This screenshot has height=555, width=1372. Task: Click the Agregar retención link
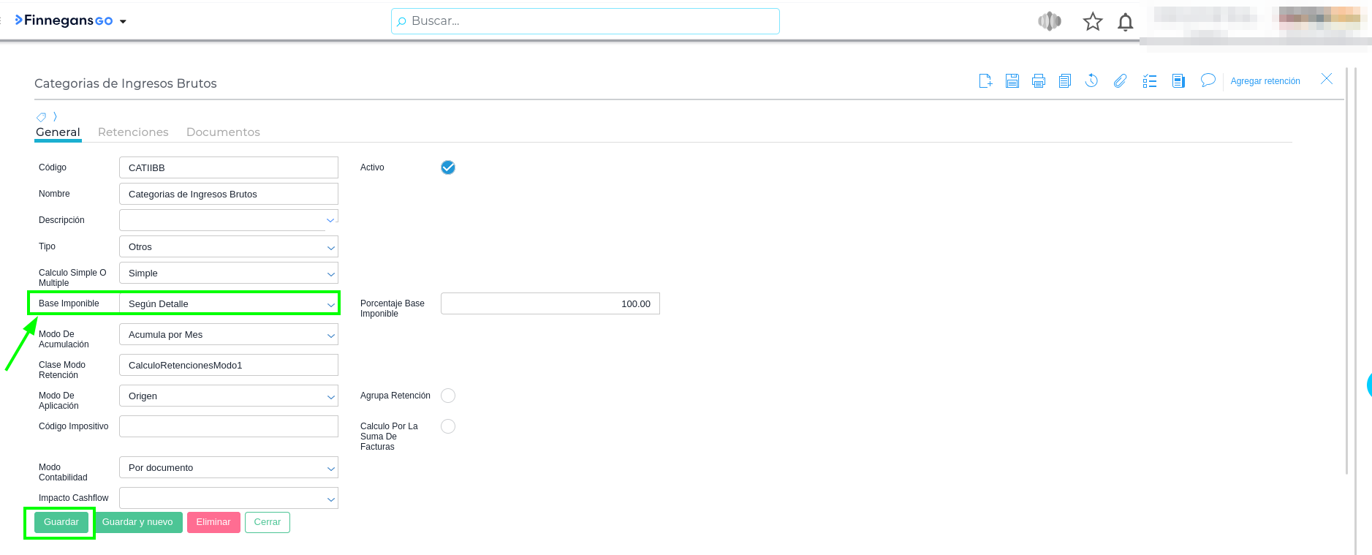pos(1265,81)
